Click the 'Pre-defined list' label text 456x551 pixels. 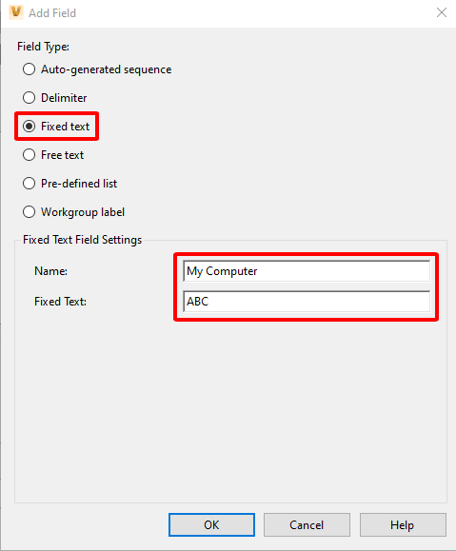(x=79, y=184)
